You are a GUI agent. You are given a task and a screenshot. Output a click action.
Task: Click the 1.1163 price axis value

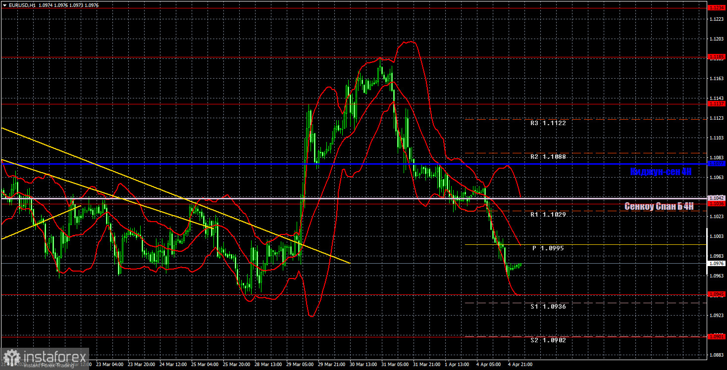[x=717, y=78]
